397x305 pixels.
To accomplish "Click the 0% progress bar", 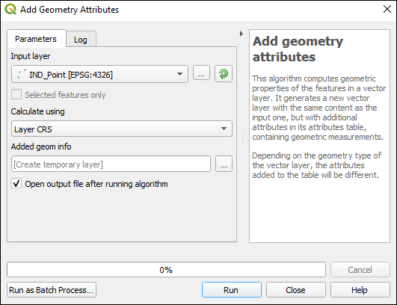I will (x=166, y=270).
